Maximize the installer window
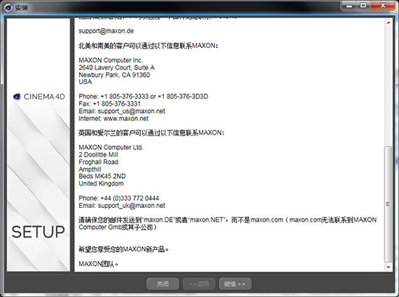 tap(363, 6)
